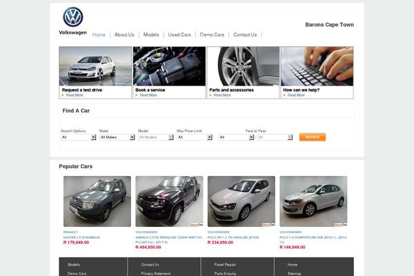Click the orange Search button

[x=313, y=137]
